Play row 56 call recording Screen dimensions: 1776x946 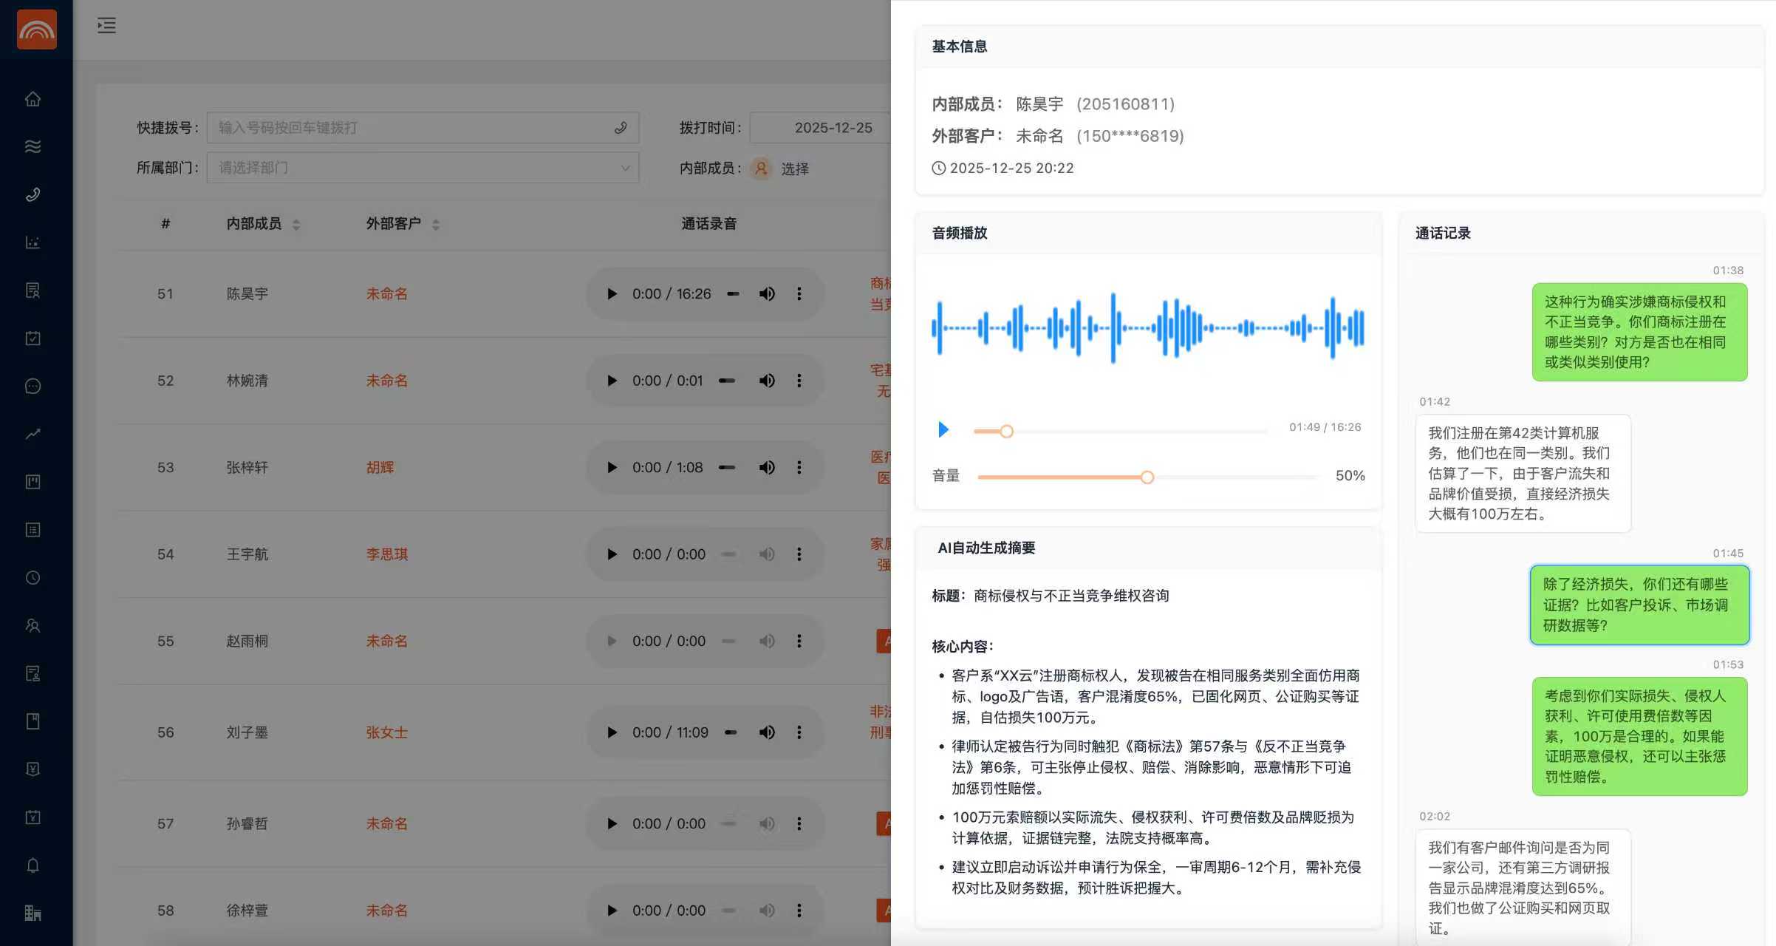612,732
